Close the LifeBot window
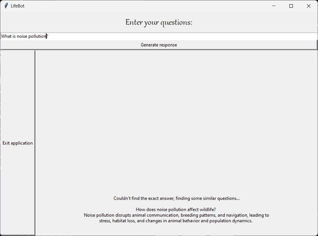 [x=309, y=6]
